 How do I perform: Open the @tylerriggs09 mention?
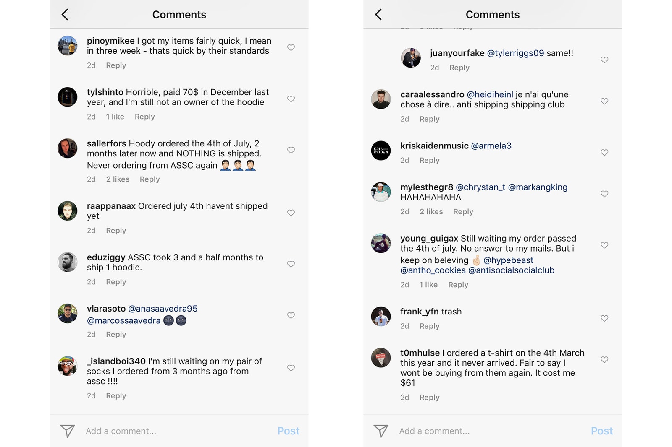click(515, 53)
